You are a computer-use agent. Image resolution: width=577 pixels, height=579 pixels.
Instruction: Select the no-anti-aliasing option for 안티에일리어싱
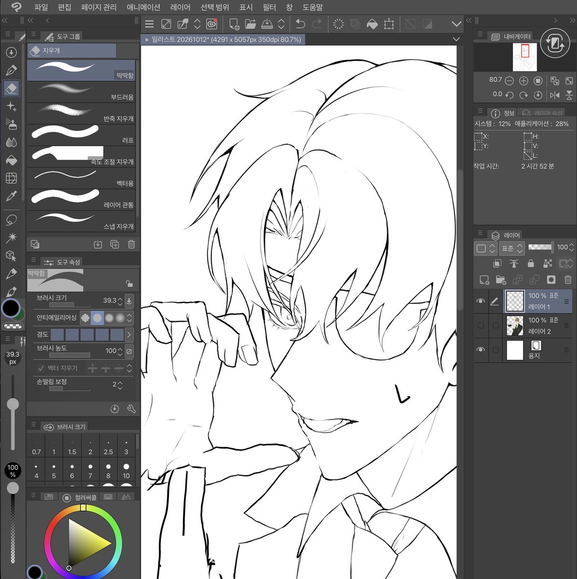85,318
